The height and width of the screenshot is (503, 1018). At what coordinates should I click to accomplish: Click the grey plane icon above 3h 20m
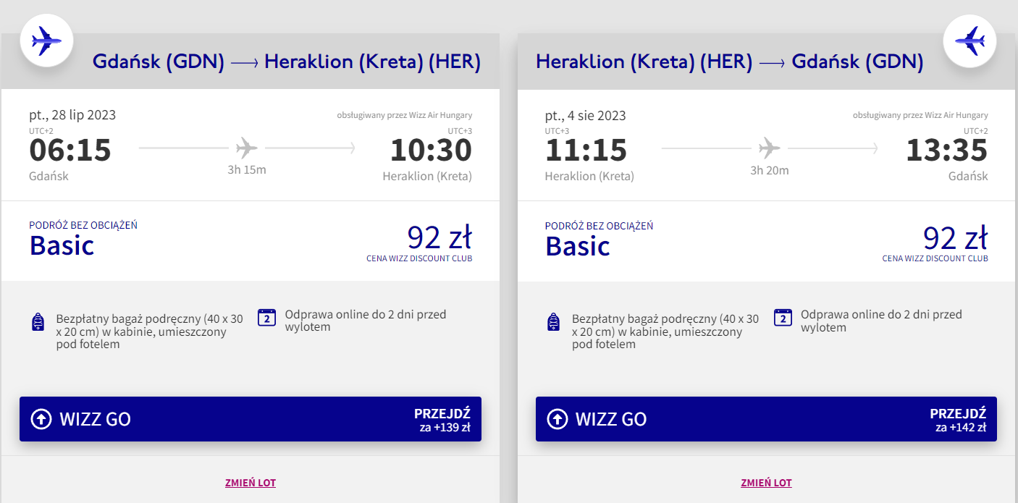[x=770, y=148]
